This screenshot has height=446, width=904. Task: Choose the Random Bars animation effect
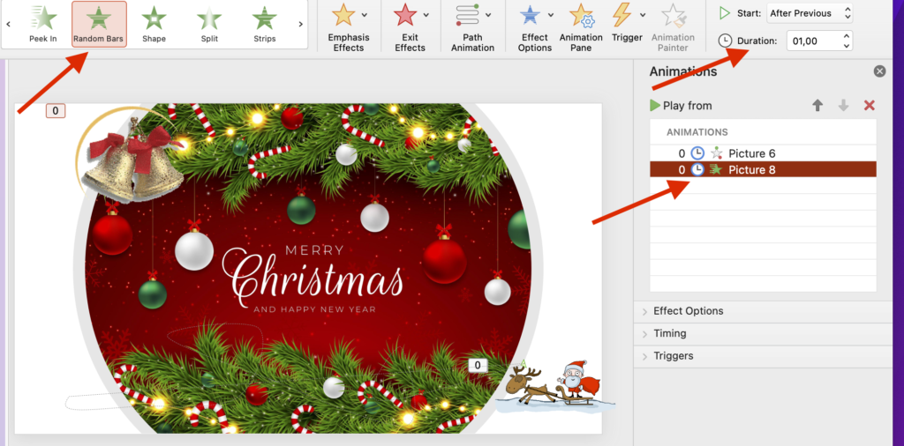pyautogui.click(x=99, y=24)
